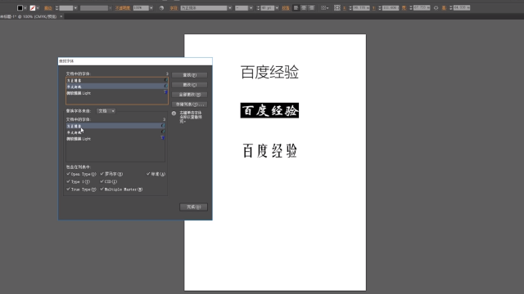The image size is (524, 294).
Task: Click the 查找(F) find button
Action: 189,75
